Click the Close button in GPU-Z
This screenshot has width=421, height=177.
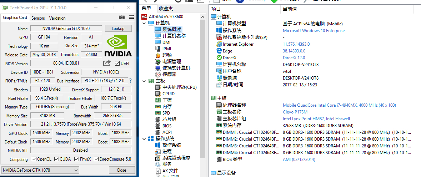[x=122, y=170]
